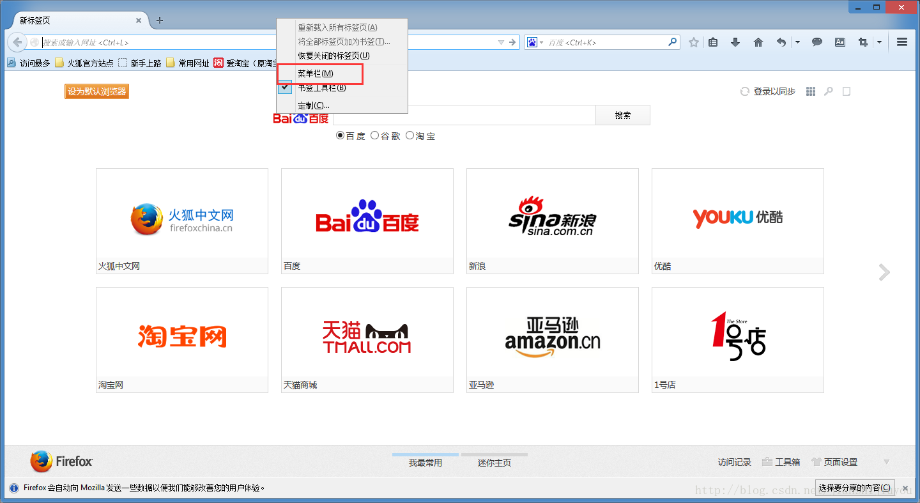Click the 选择要分享的内容(C) button
920x503 pixels.
pos(855,488)
